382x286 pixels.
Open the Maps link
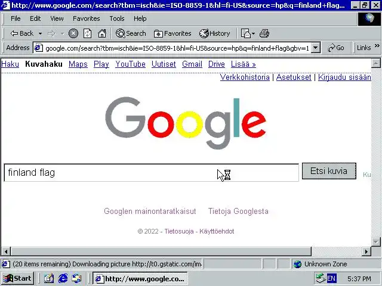click(x=78, y=64)
